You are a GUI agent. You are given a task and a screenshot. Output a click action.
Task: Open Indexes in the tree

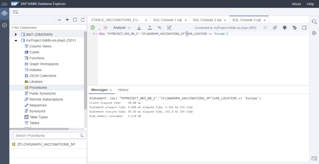tap(35, 70)
